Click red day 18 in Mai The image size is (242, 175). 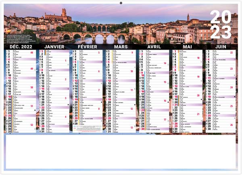click(176, 97)
